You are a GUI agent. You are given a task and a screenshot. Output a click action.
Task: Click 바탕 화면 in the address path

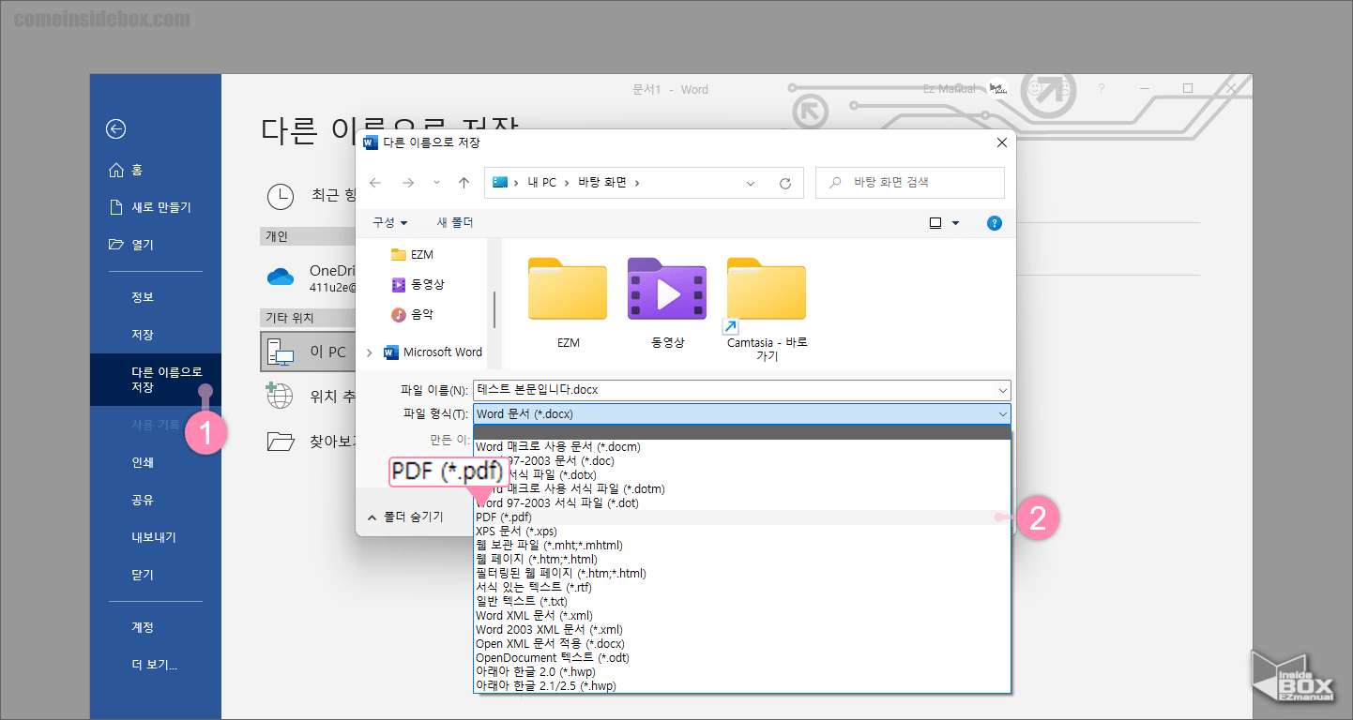pos(601,183)
